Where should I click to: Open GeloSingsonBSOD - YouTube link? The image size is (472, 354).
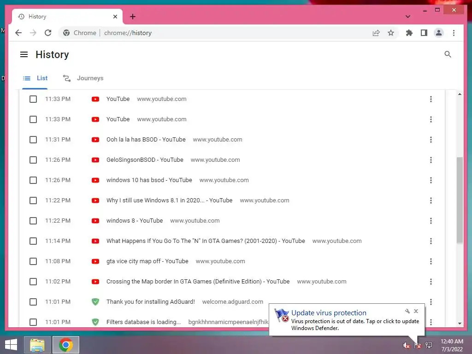(x=144, y=160)
